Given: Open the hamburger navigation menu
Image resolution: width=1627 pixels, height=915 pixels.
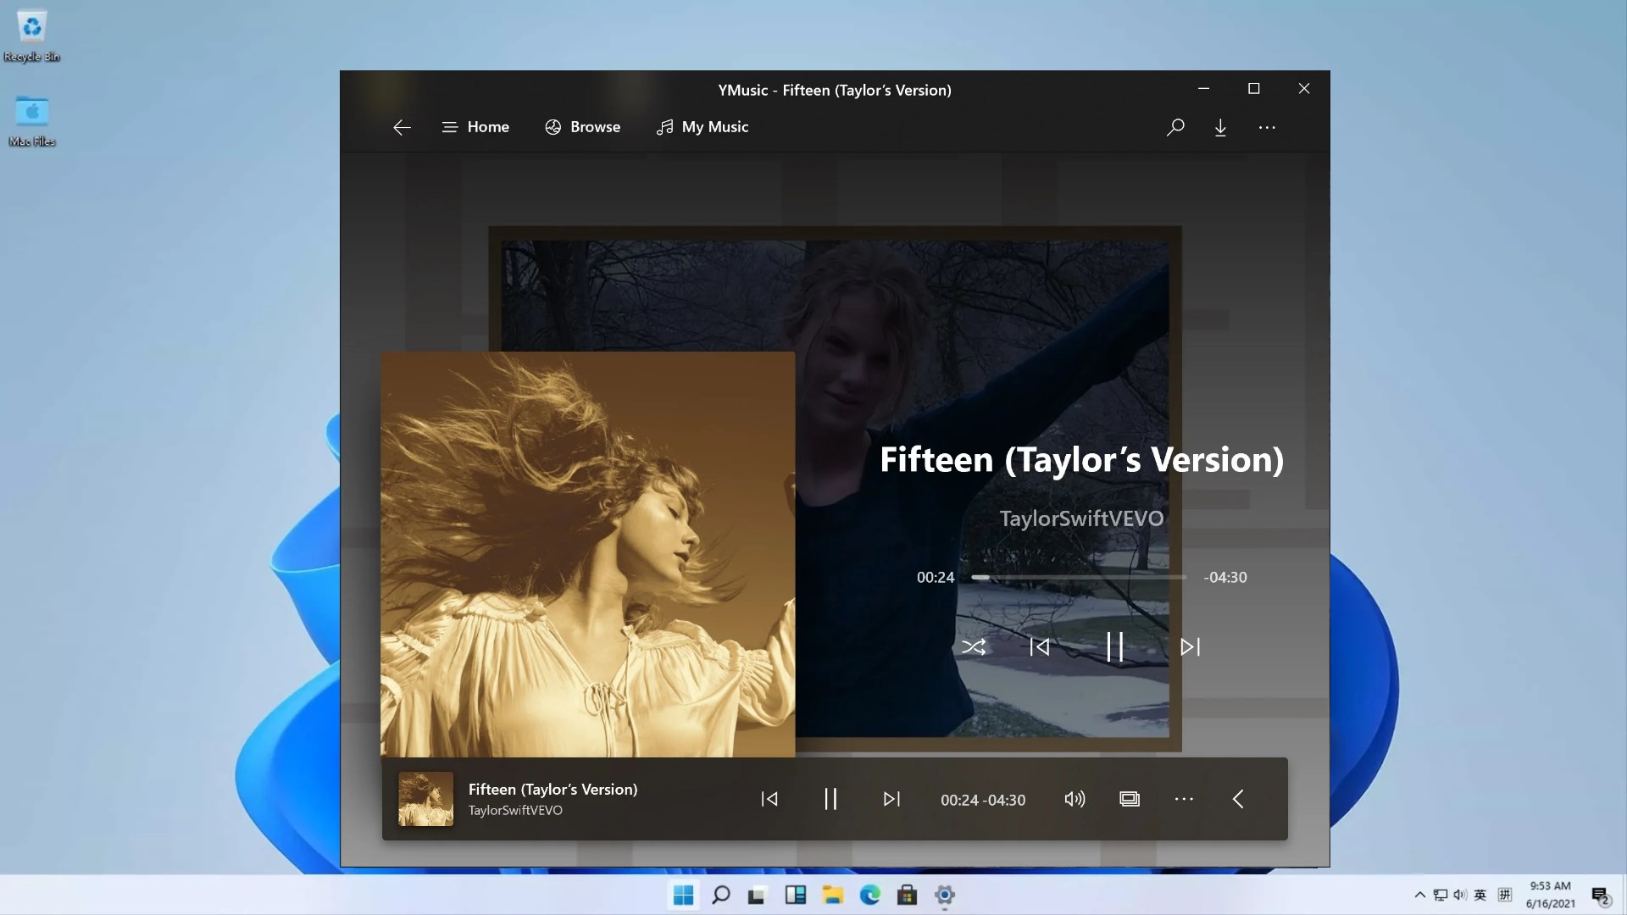Looking at the screenshot, I should coord(449,127).
